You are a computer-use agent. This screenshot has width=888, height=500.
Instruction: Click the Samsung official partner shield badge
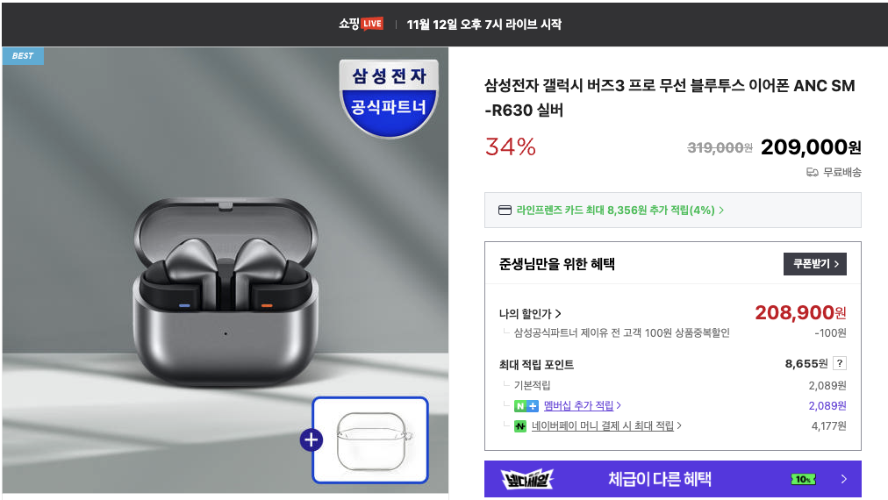(x=389, y=98)
